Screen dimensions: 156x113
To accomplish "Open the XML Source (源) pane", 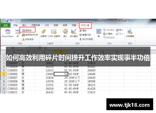I will (99, 33).
